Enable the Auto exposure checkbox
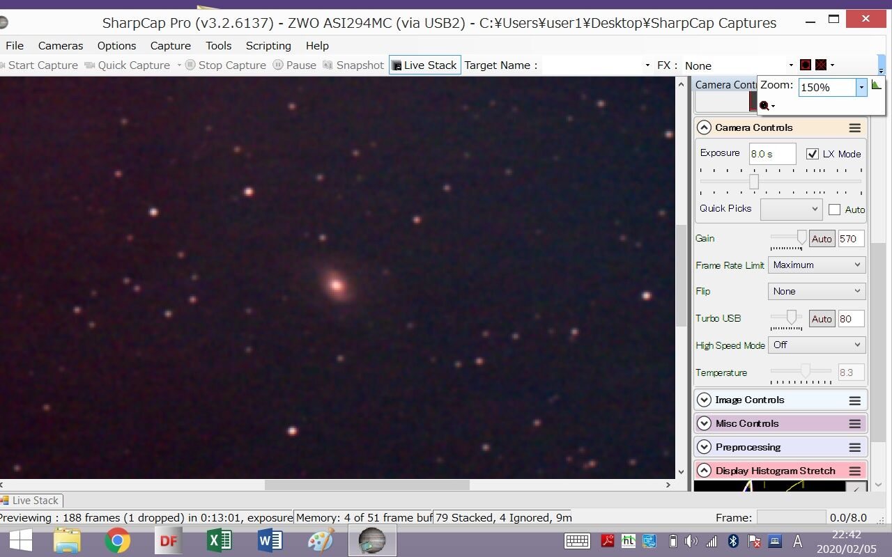 pyautogui.click(x=834, y=210)
